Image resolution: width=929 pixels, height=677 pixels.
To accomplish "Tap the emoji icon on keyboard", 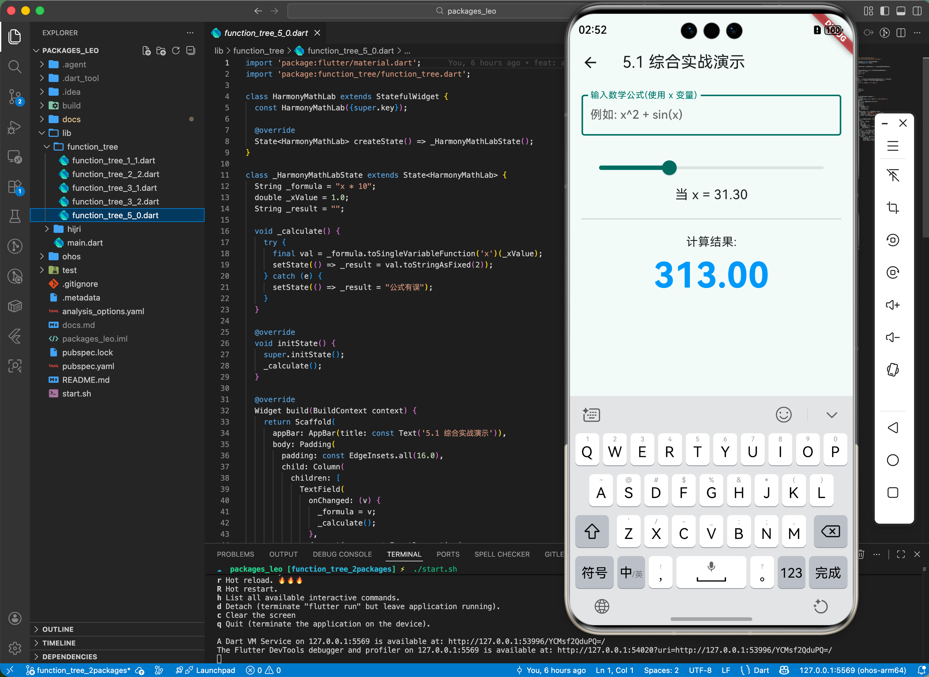I will click(x=783, y=415).
